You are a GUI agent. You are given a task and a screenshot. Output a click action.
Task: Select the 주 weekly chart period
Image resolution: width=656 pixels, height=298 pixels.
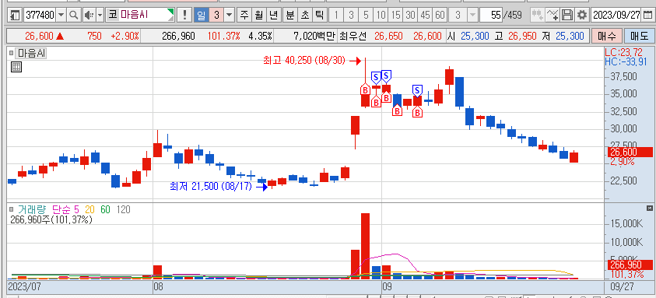244,16
